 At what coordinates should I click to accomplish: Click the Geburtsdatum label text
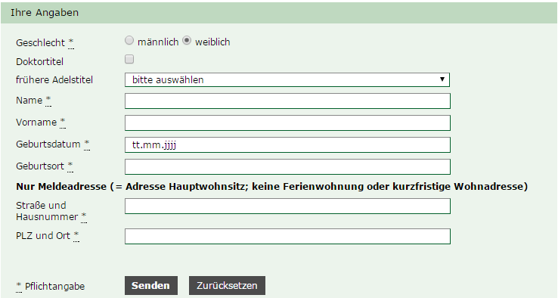48,144
